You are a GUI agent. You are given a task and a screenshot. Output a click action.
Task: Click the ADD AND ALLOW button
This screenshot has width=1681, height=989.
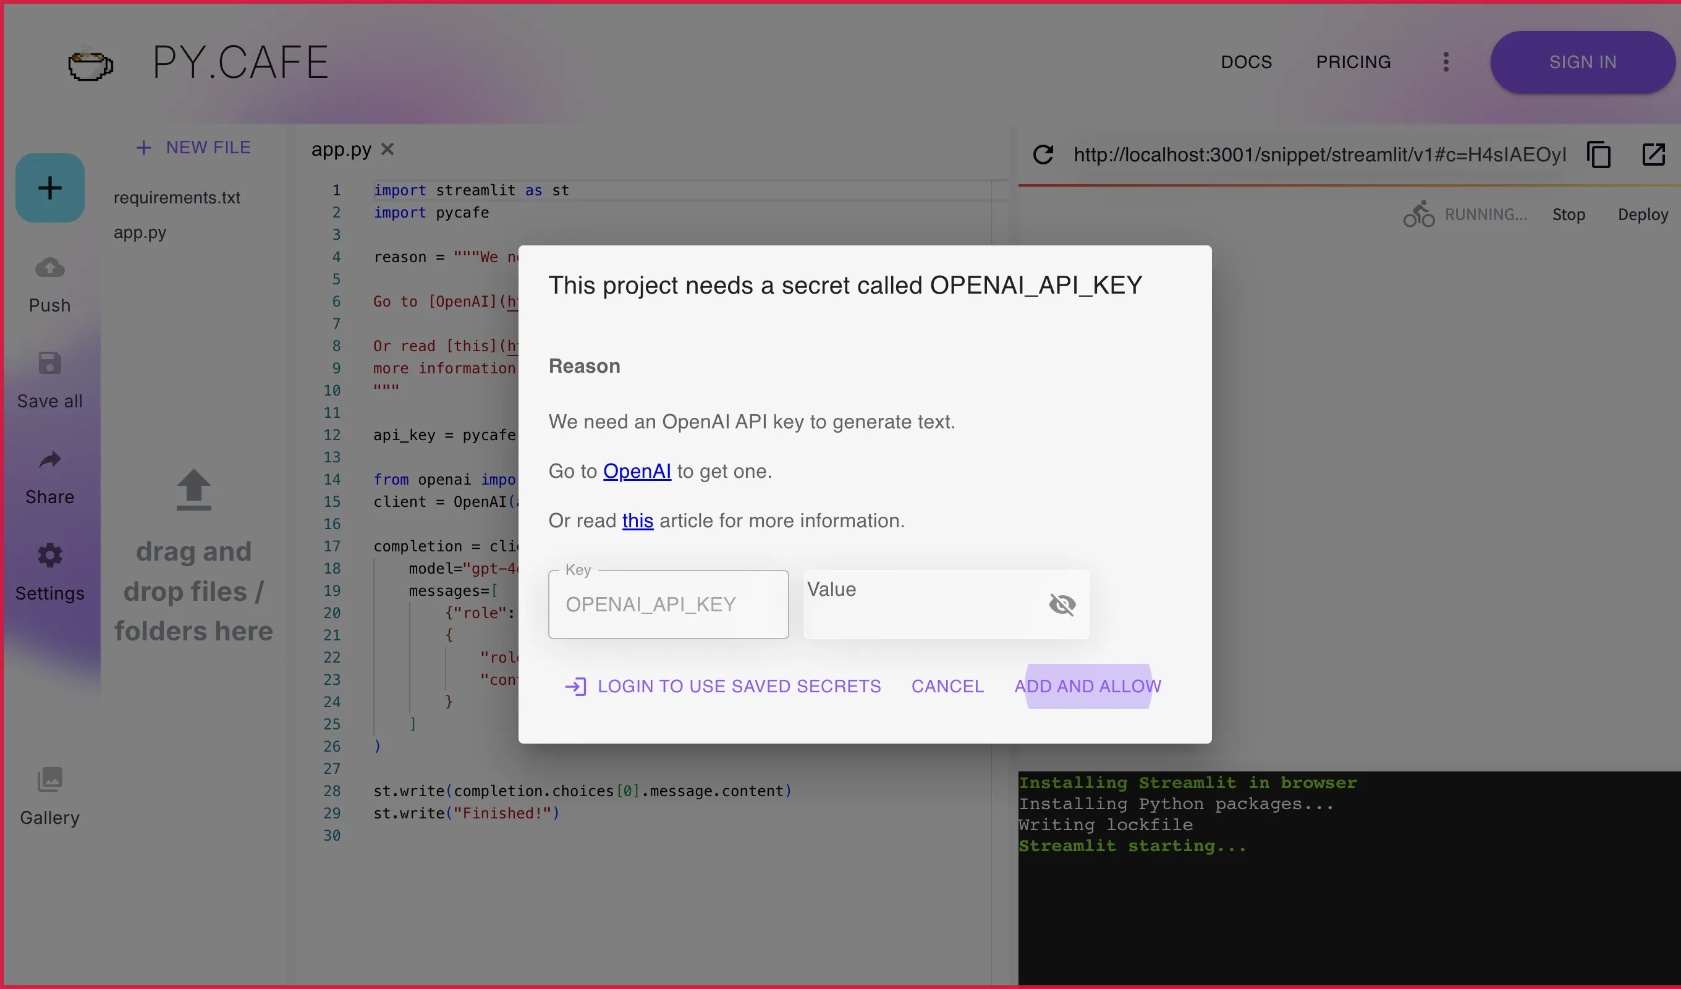[x=1088, y=686]
